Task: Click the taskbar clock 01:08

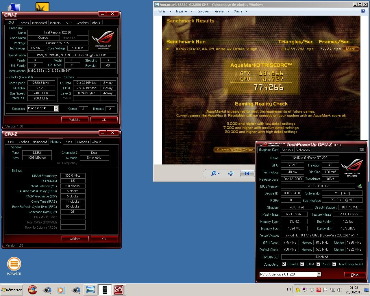Action: point(354,290)
